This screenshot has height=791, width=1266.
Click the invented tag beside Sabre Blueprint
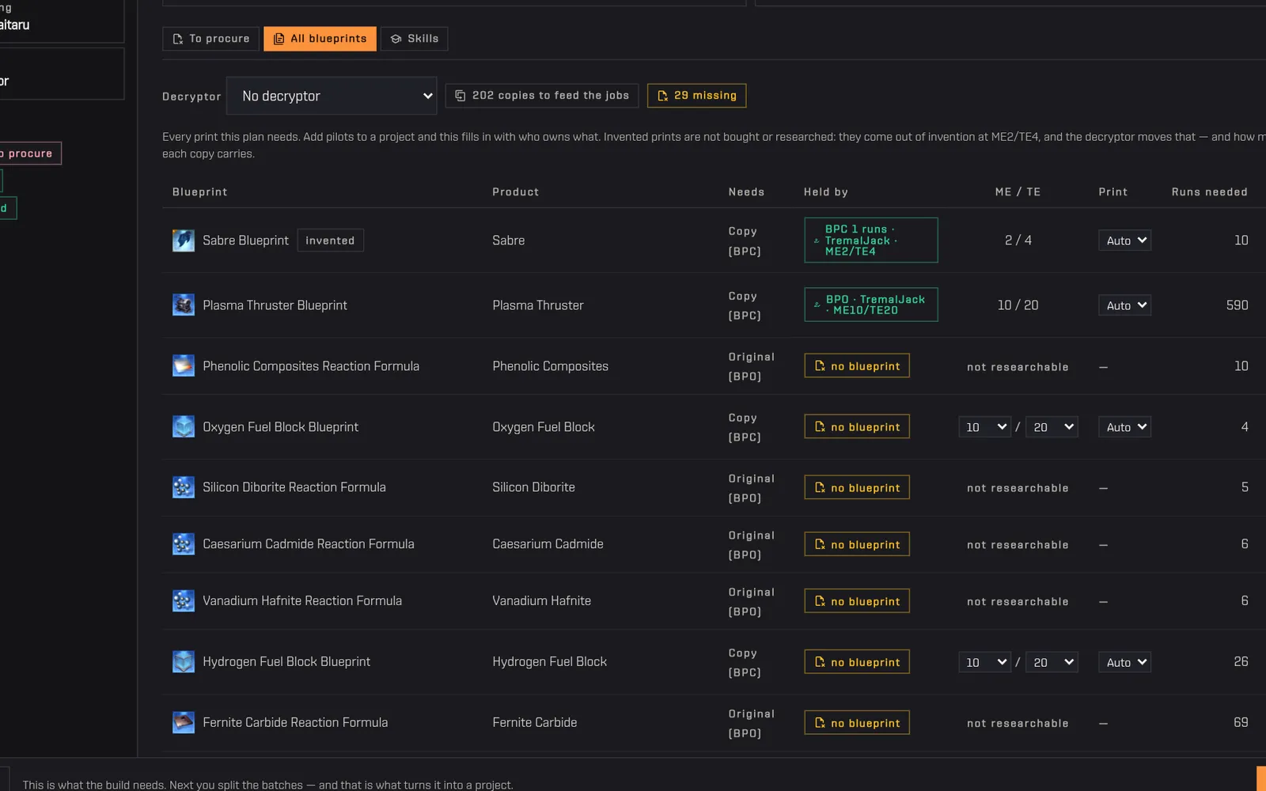pos(330,240)
